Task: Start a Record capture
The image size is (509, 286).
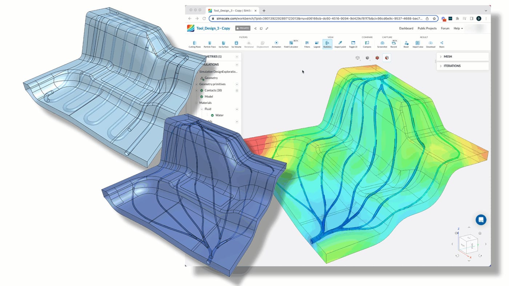Action: 394,44
